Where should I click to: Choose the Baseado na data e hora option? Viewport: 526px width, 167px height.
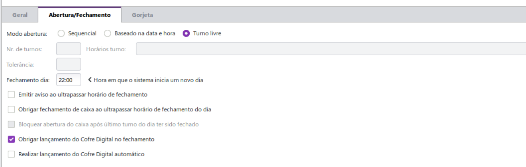click(x=108, y=33)
